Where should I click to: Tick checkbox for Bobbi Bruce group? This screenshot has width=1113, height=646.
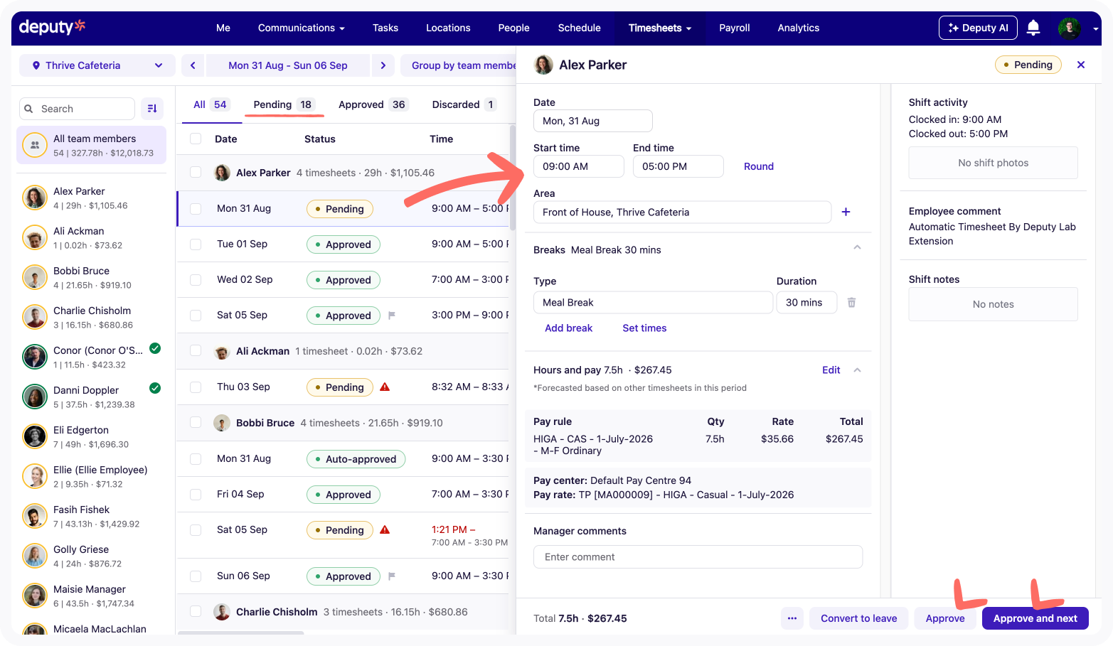pos(196,423)
